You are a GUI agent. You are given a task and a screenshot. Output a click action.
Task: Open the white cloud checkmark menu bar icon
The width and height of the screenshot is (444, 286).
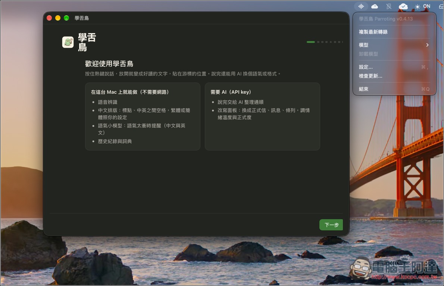403,6
